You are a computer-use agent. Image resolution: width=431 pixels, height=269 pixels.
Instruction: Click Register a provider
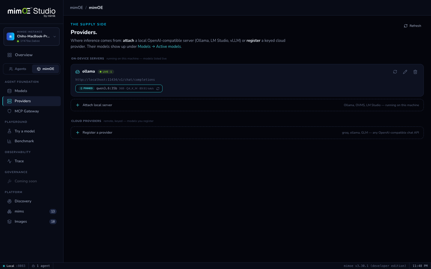click(247, 133)
